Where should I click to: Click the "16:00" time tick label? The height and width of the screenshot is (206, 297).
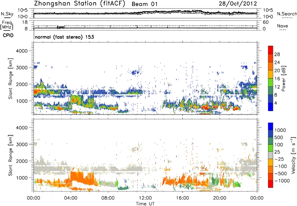pyautogui.click(x=182, y=198)
